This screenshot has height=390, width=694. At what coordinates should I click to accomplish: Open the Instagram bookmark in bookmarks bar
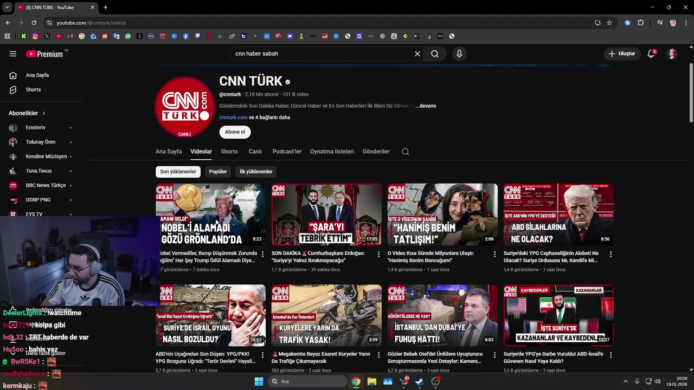(35, 36)
